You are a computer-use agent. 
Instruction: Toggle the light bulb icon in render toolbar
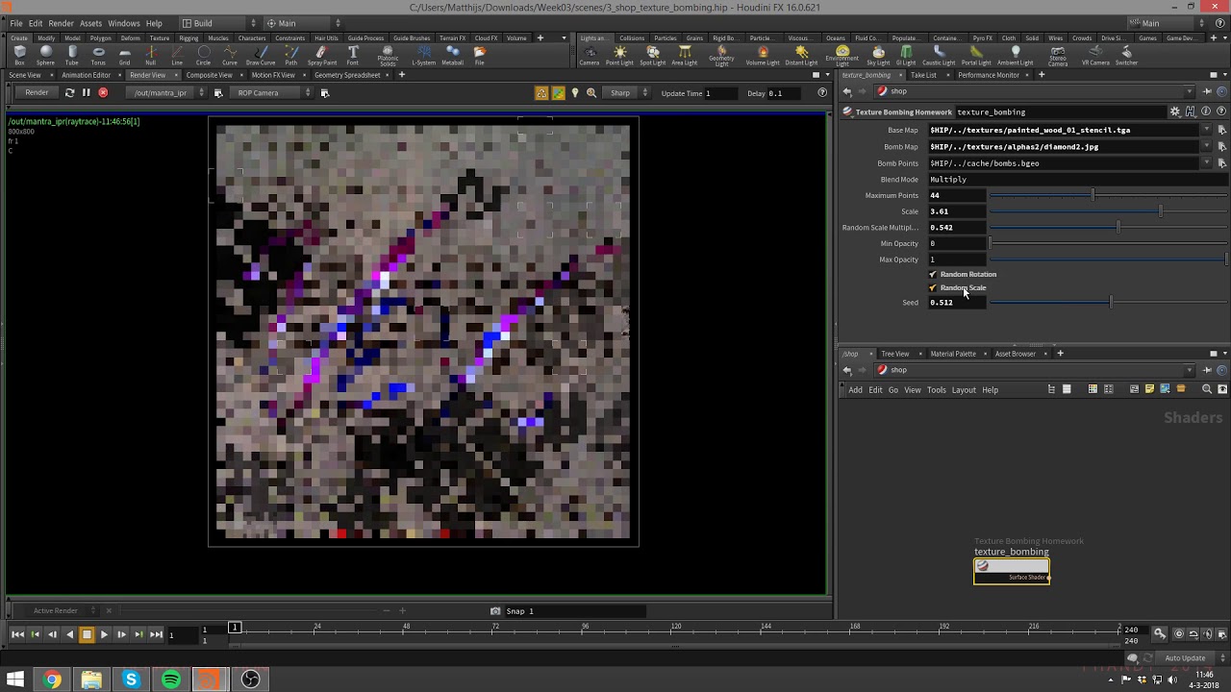(575, 93)
